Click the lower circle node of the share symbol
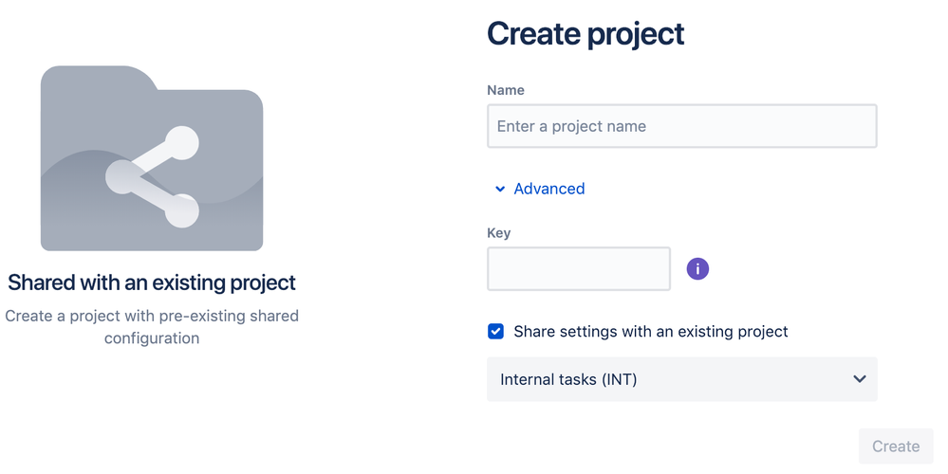 pos(180,210)
